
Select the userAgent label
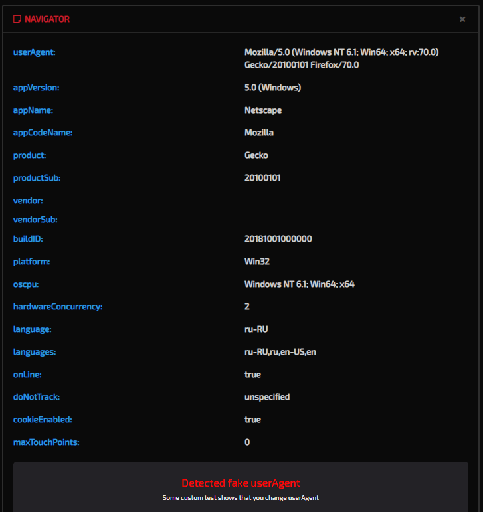point(35,52)
